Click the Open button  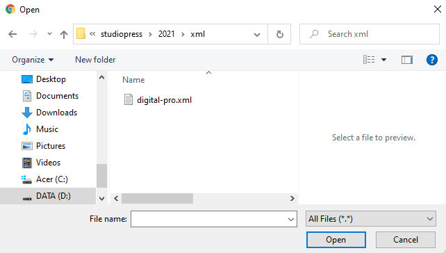(336, 240)
